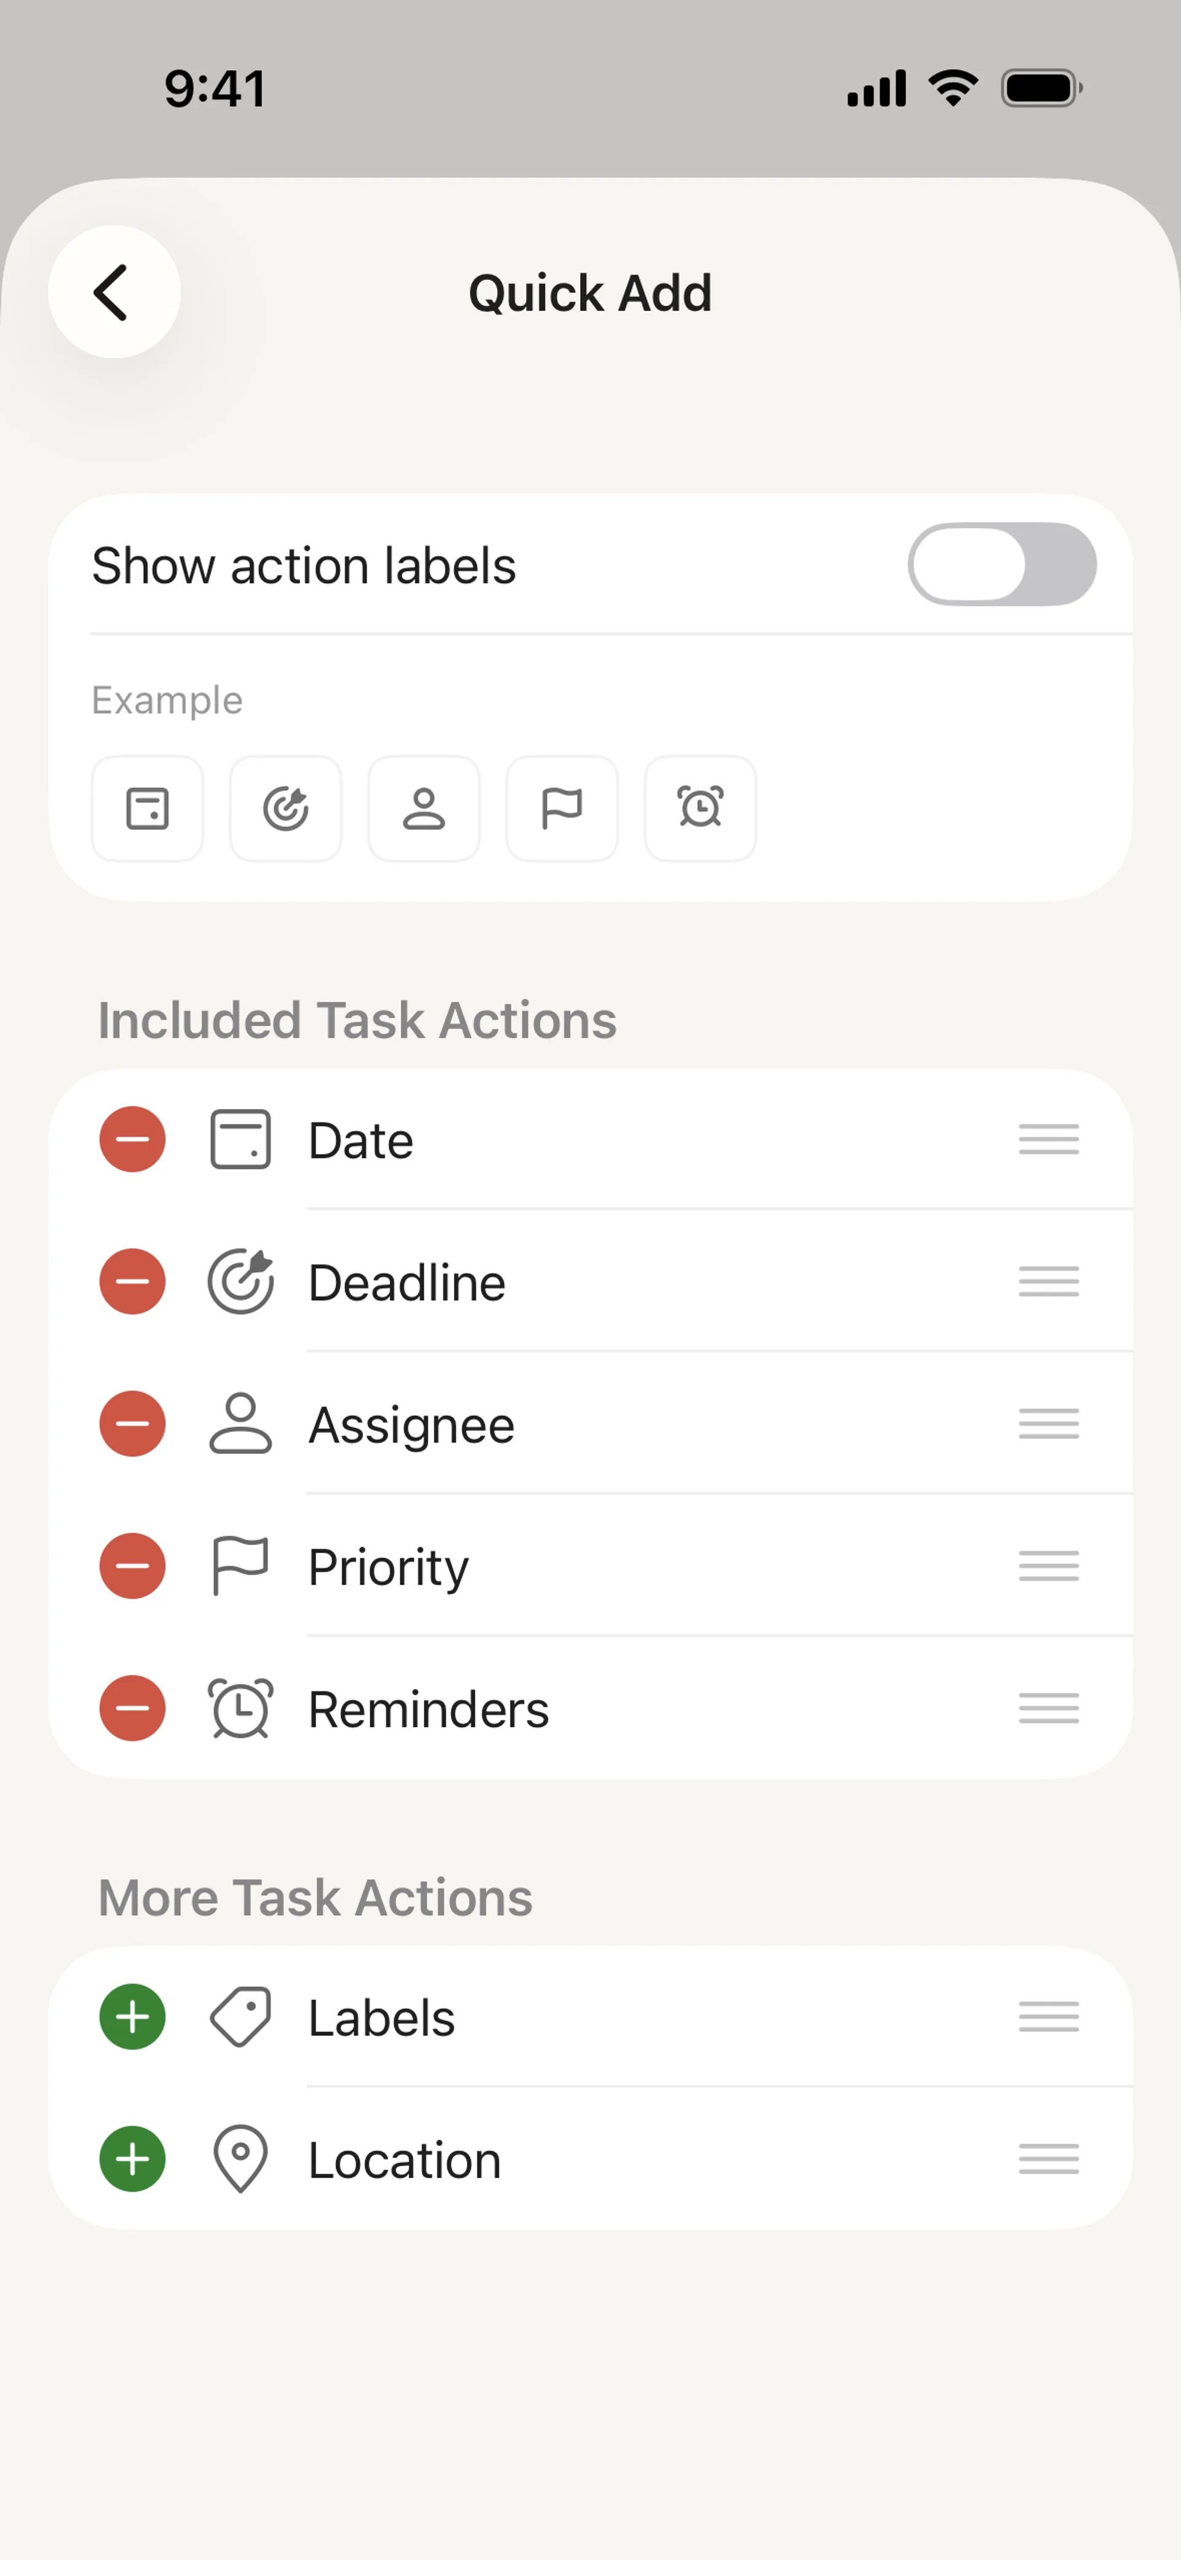The width and height of the screenshot is (1181, 2560).
Task: Remove Reminders from included actions
Action: 132,1708
